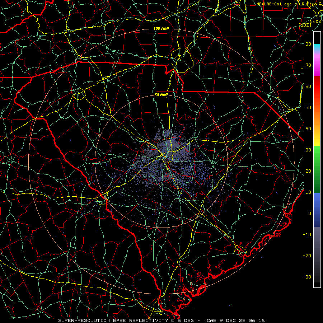The image size is (323, 323).
Task: Click the "100 NMI" range ring label
Action: (x=161, y=28)
